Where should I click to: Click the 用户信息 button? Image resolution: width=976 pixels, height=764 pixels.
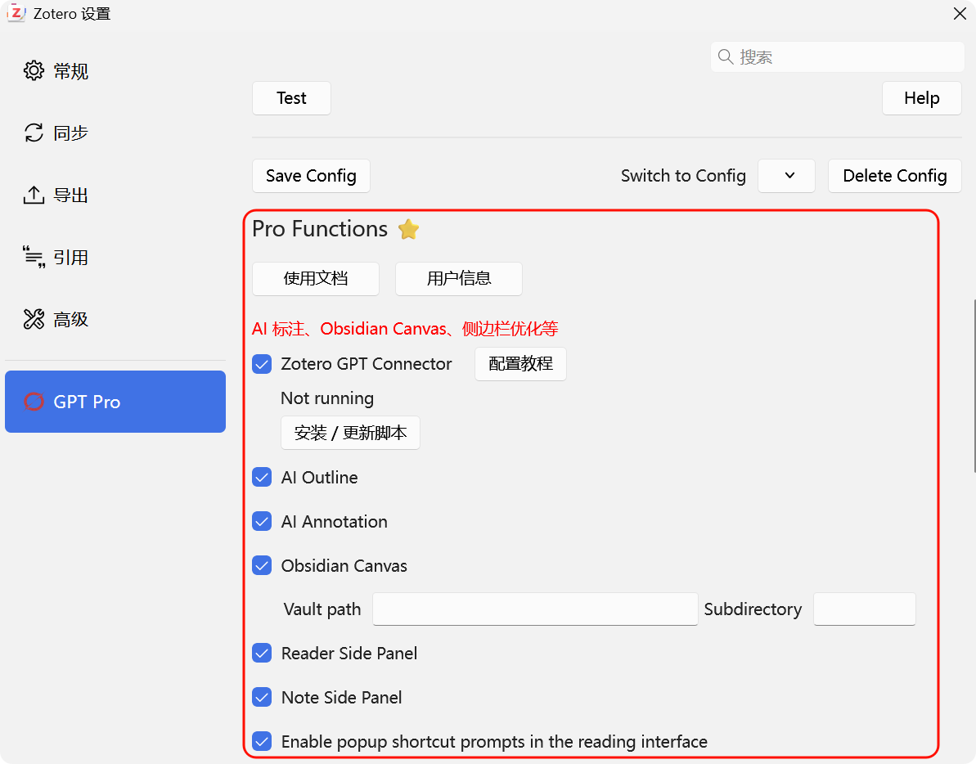point(459,279)
